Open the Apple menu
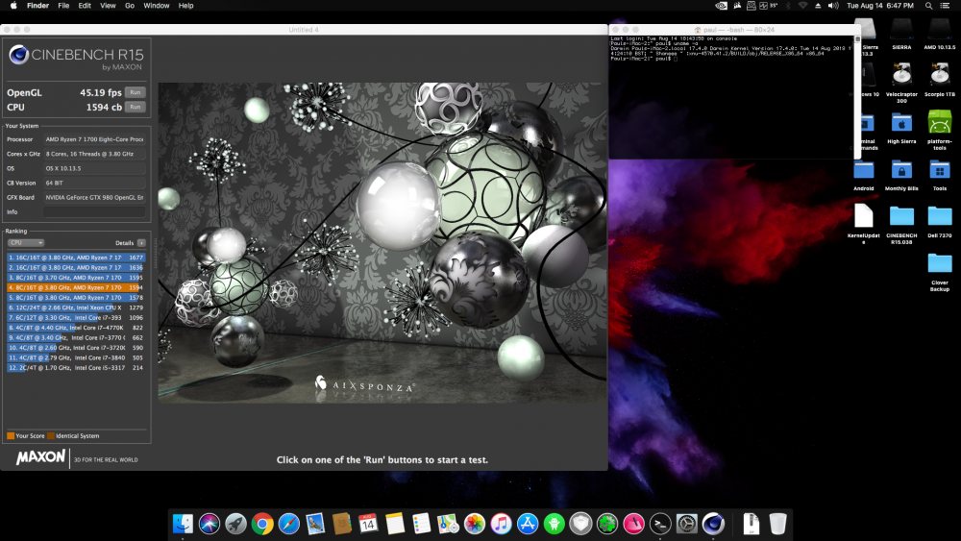Viewport: 961px width, 541px height. pos(13,6)
